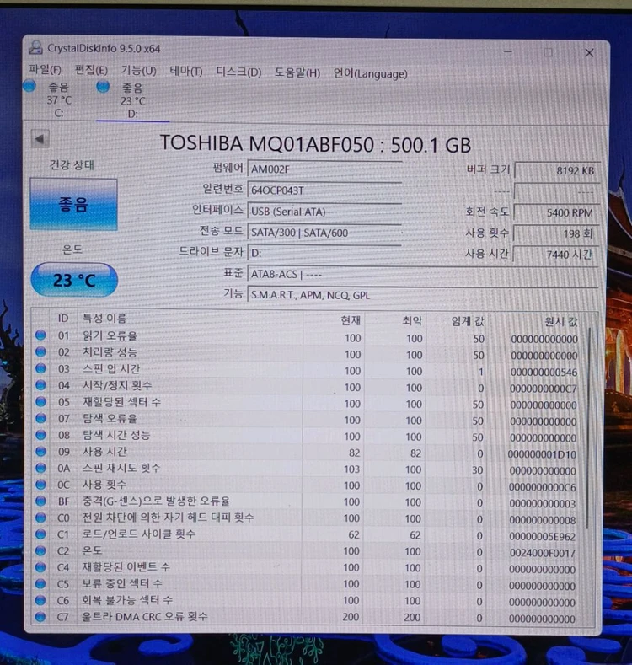Select the 로드/언로드 사이클 횟수 attribute name
632x665 pixels.
tap(139, 534)
